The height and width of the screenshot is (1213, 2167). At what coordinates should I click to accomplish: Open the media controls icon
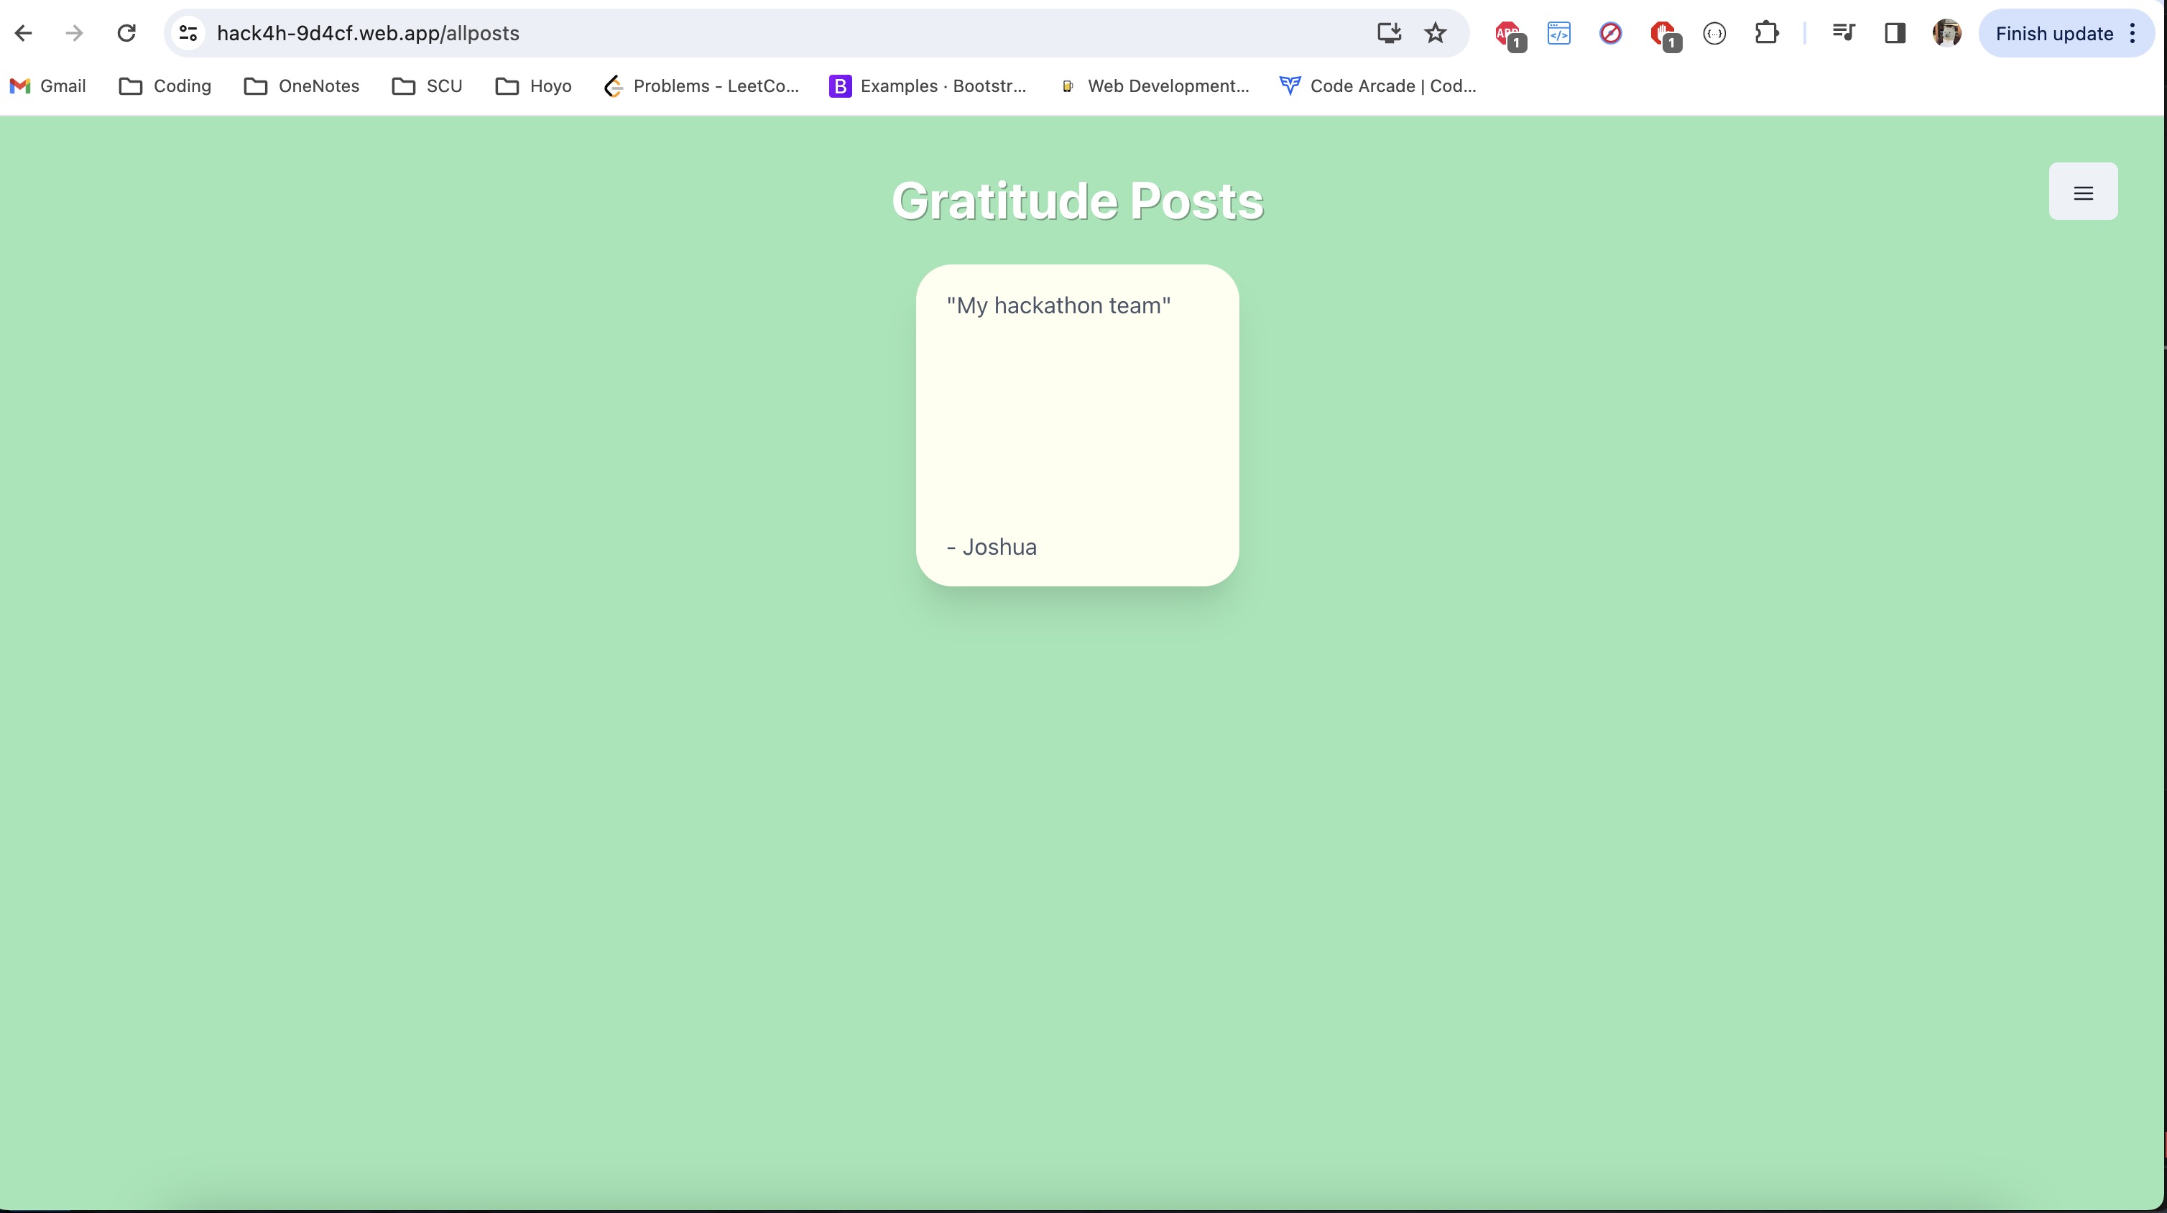pos(1842,34)
